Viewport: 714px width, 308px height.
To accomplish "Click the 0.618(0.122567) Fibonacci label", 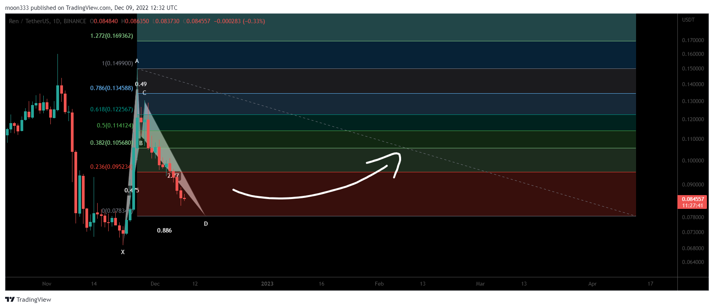I will tap(112, 109).
